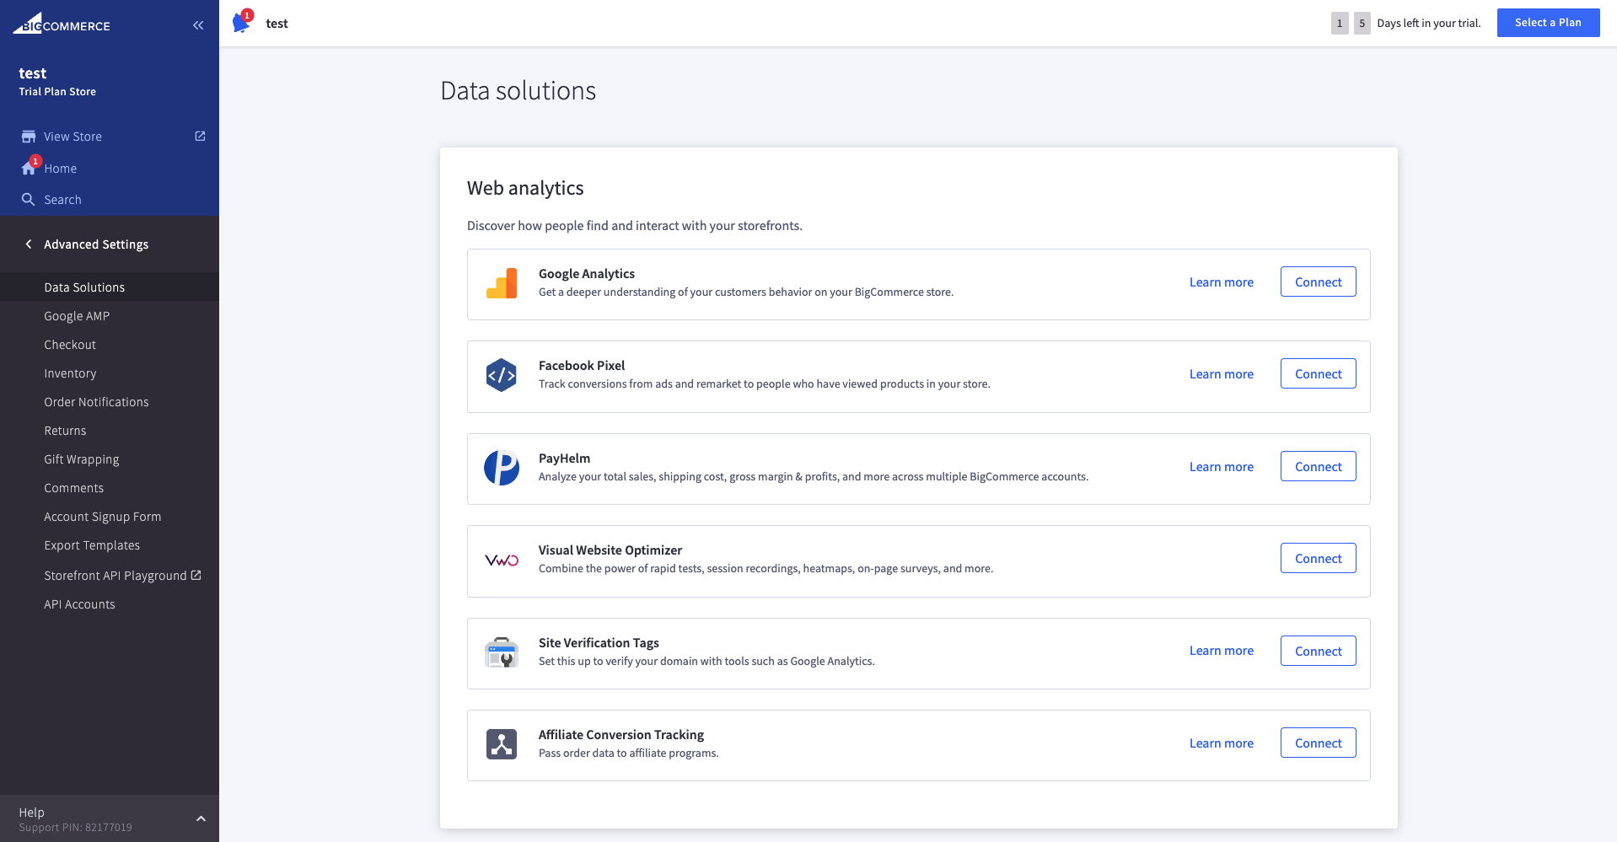Click the test store name in sidebar

pyautogui.click(x=32, y=73)
